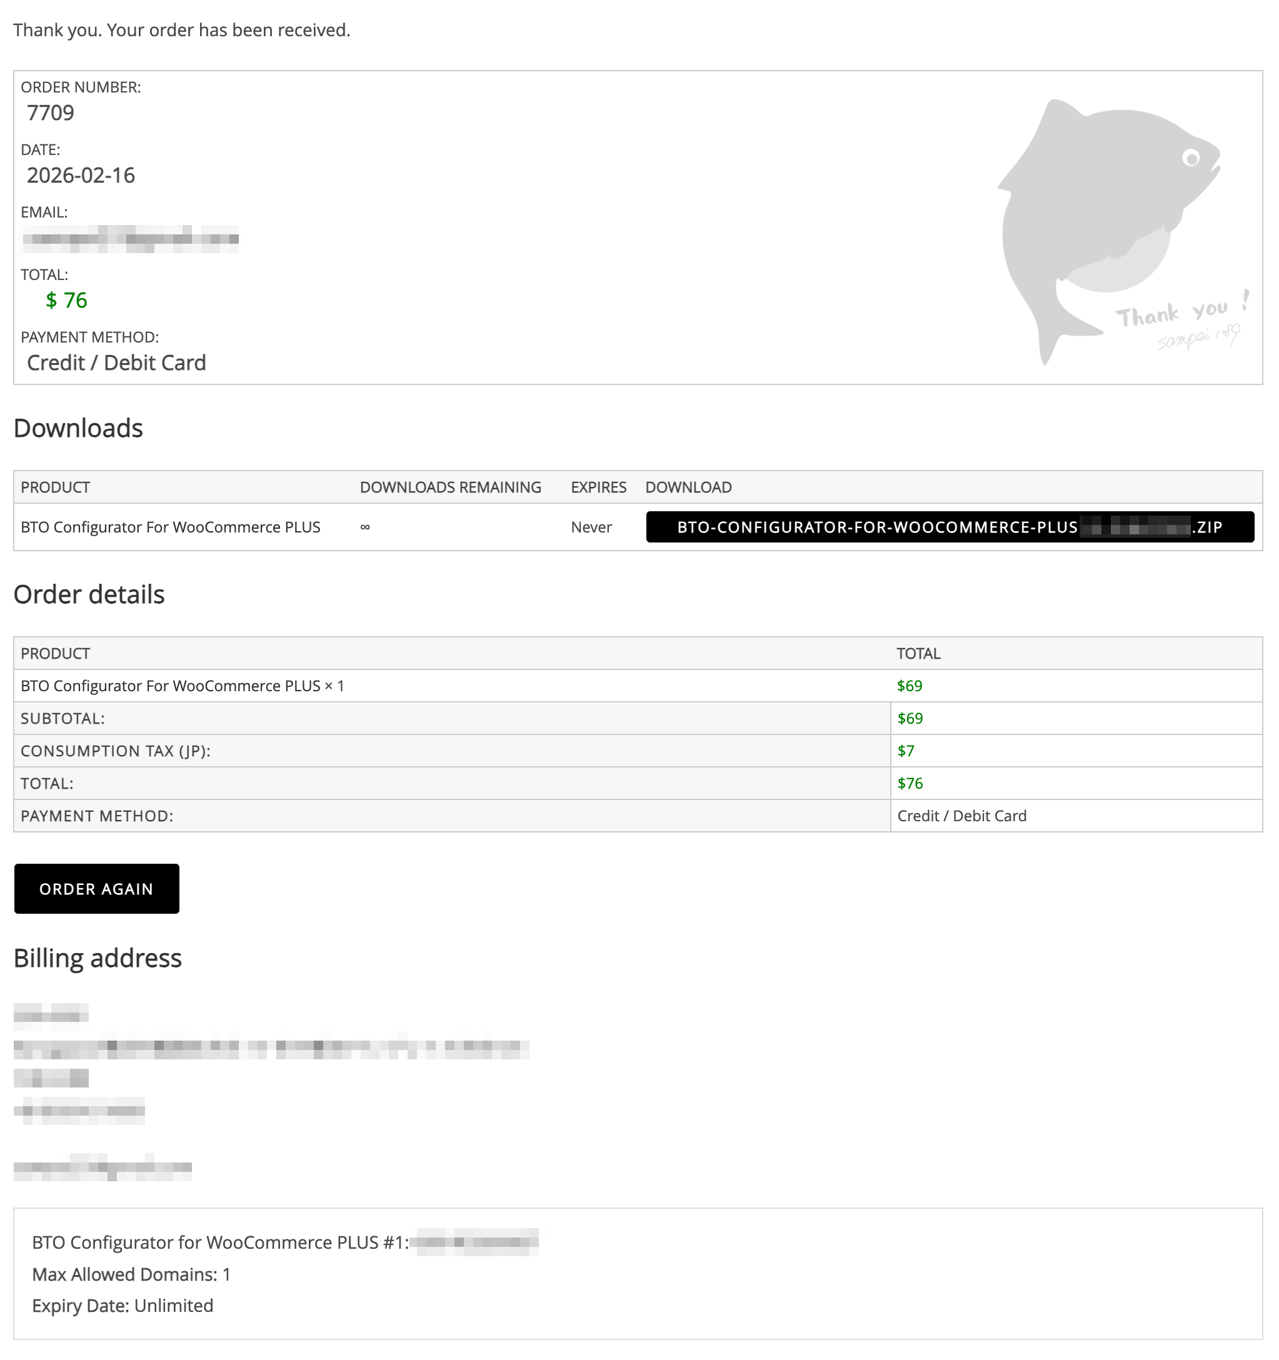
Task: Click the Never expires cell
Action: (591, 527)
